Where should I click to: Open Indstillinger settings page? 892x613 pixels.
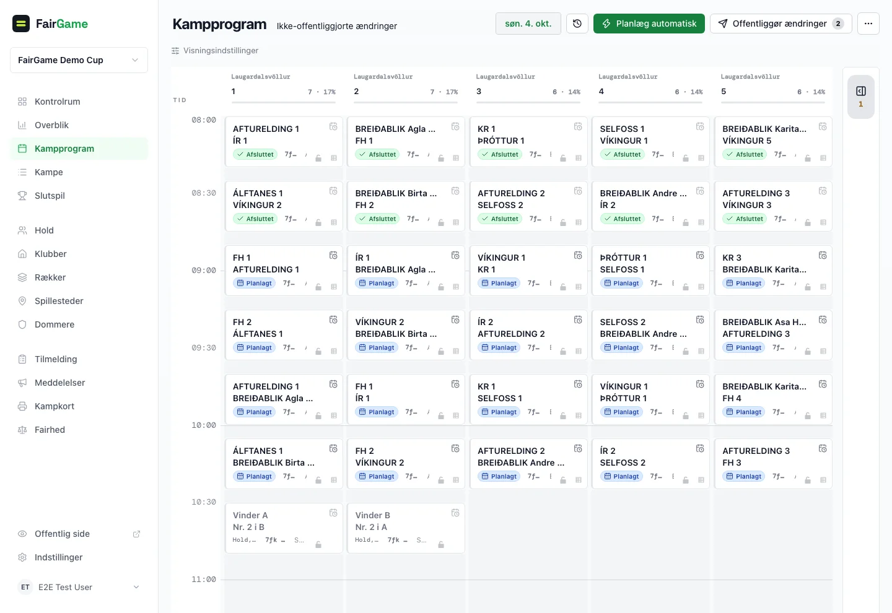(x=79, y=557)
